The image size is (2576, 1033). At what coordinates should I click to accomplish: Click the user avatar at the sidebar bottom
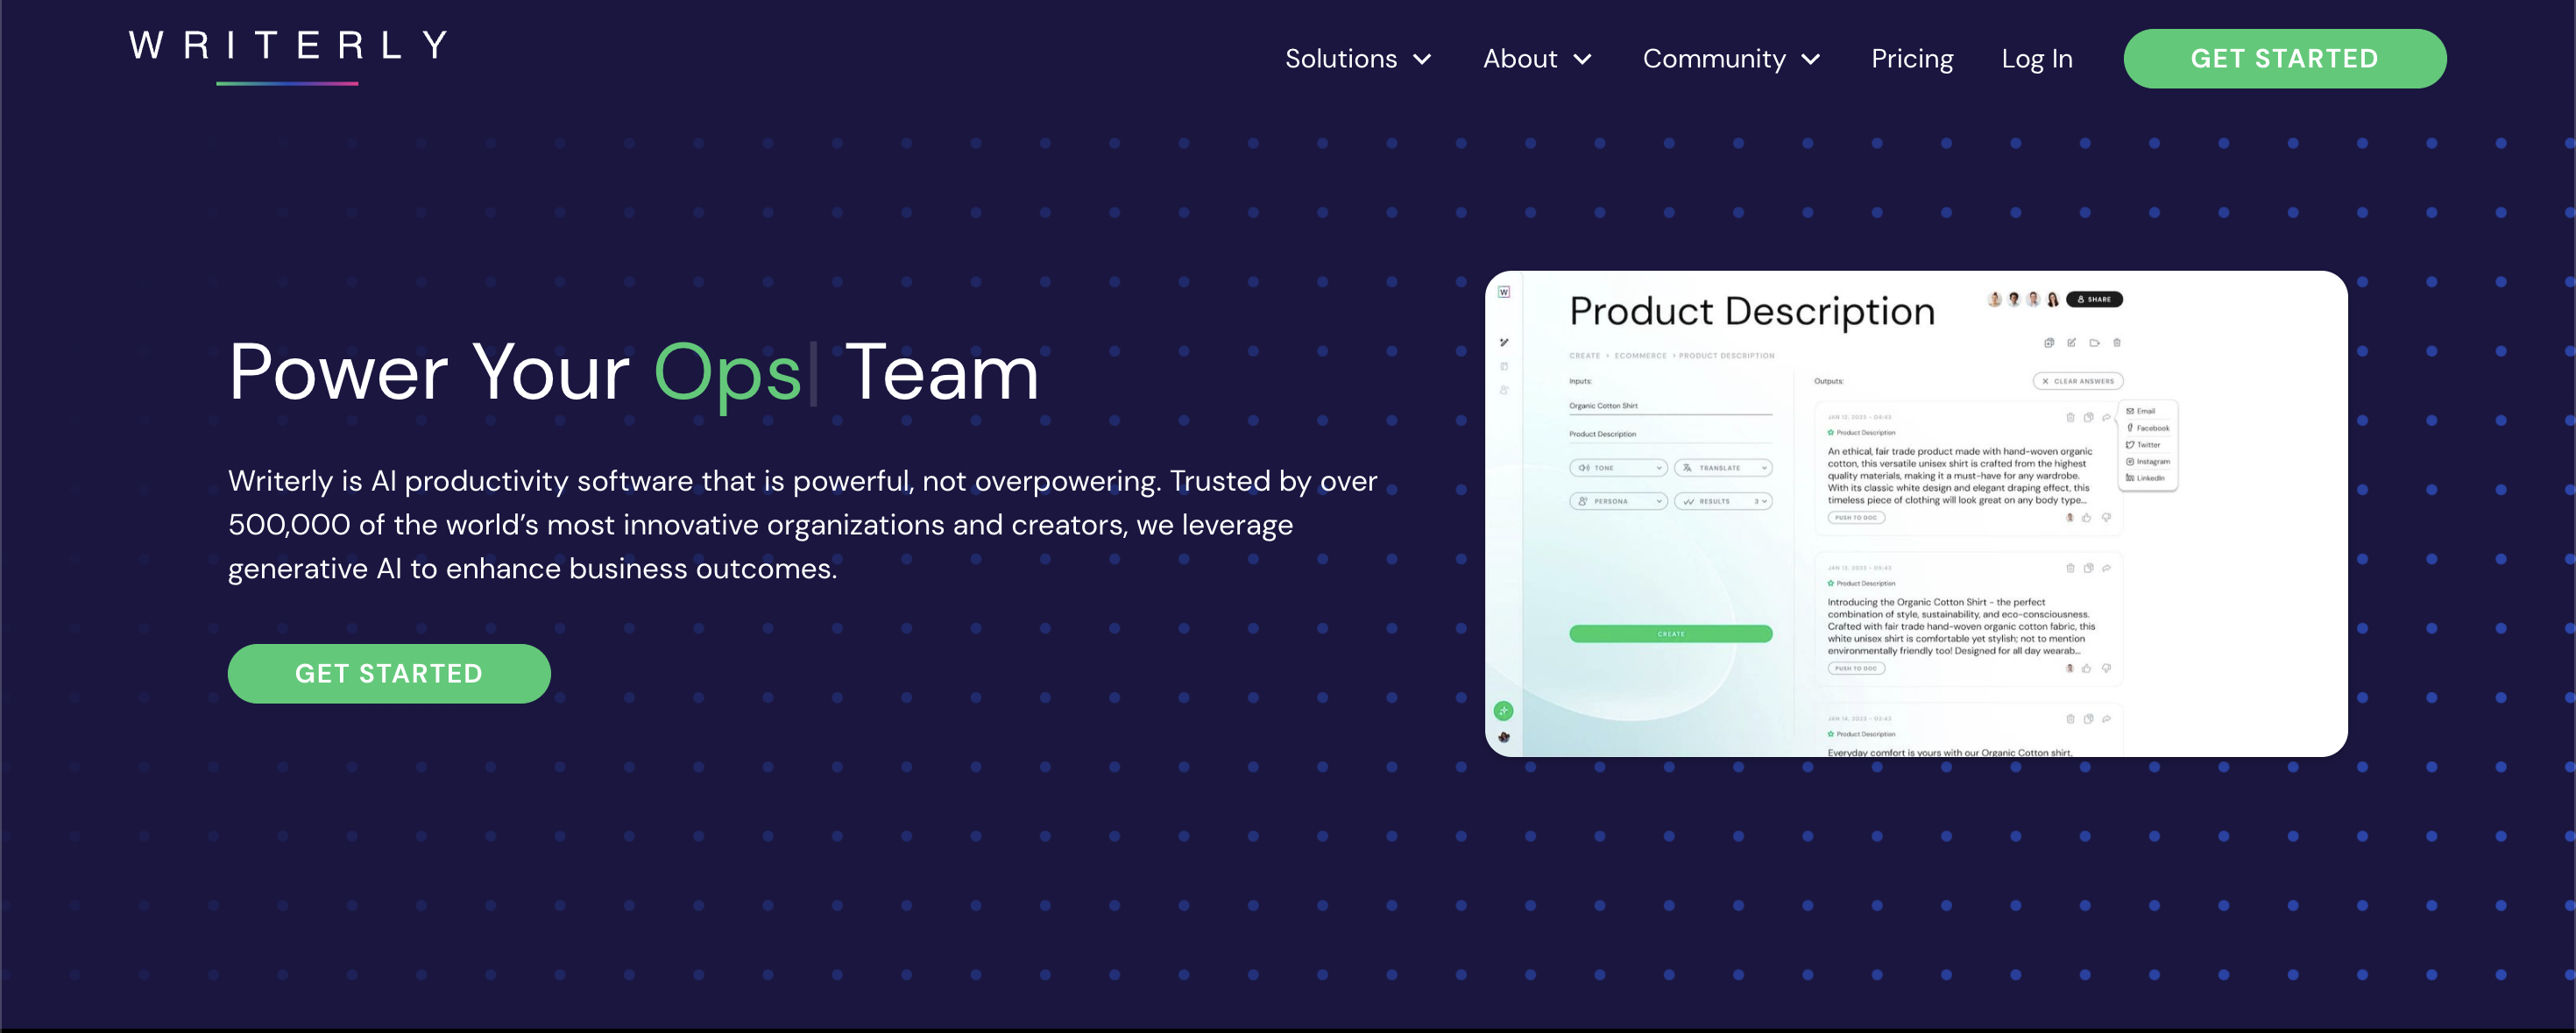tap(1504, 737)
